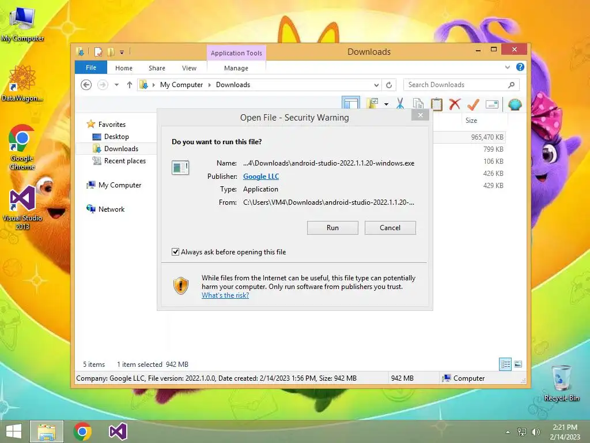The width and height of the screenshot is (590, 443).
Task: Click the blue shell toolbar icon
Action: 515,104
